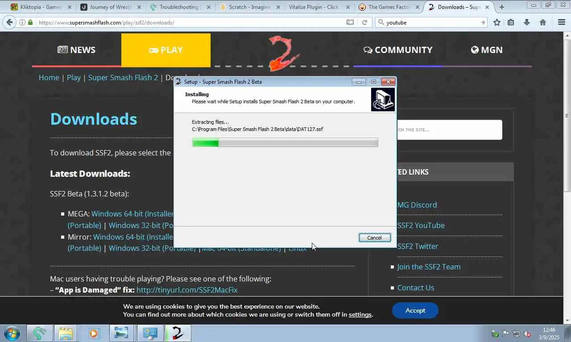Click the security shield tray icon
The height and width of the screenshot is (342, 571).
pyautogui.click(x=495, y=334)
